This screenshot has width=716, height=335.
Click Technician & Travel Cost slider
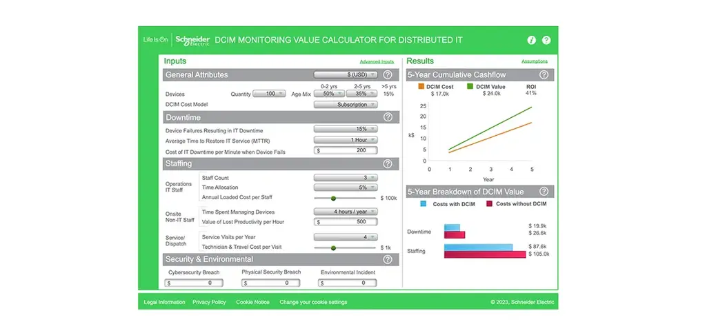pos(345,248)
